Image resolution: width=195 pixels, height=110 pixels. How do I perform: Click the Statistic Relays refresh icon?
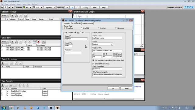point(26,16)
